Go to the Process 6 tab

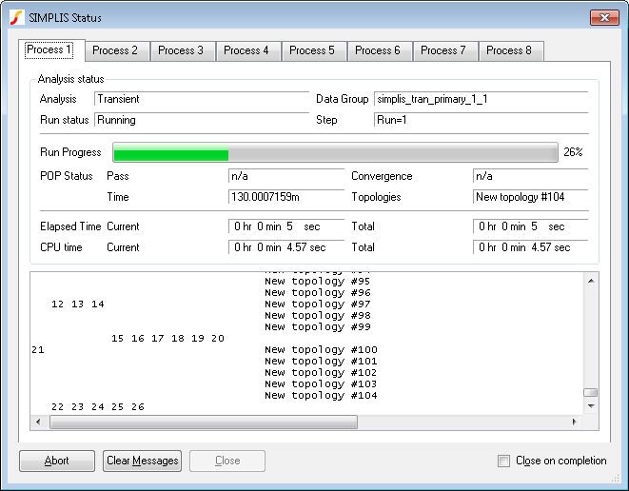point(378,50)
